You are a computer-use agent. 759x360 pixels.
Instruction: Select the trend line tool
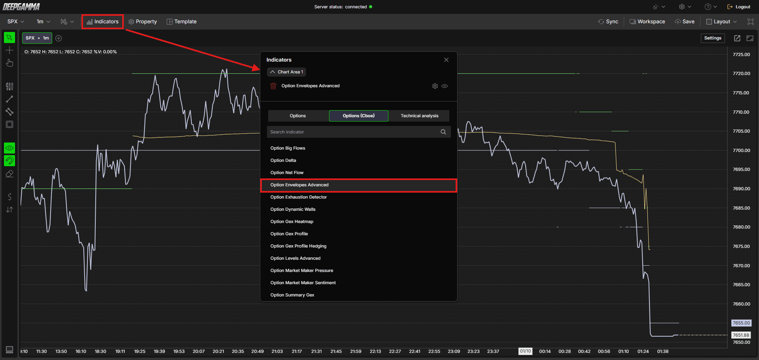(x=9, y=99)
